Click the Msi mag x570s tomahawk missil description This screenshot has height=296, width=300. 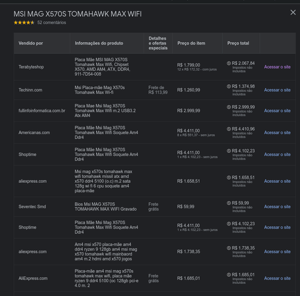(103, 181)
